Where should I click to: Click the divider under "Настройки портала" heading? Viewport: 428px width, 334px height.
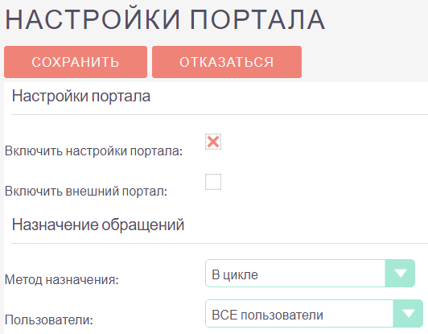[220, 115]
